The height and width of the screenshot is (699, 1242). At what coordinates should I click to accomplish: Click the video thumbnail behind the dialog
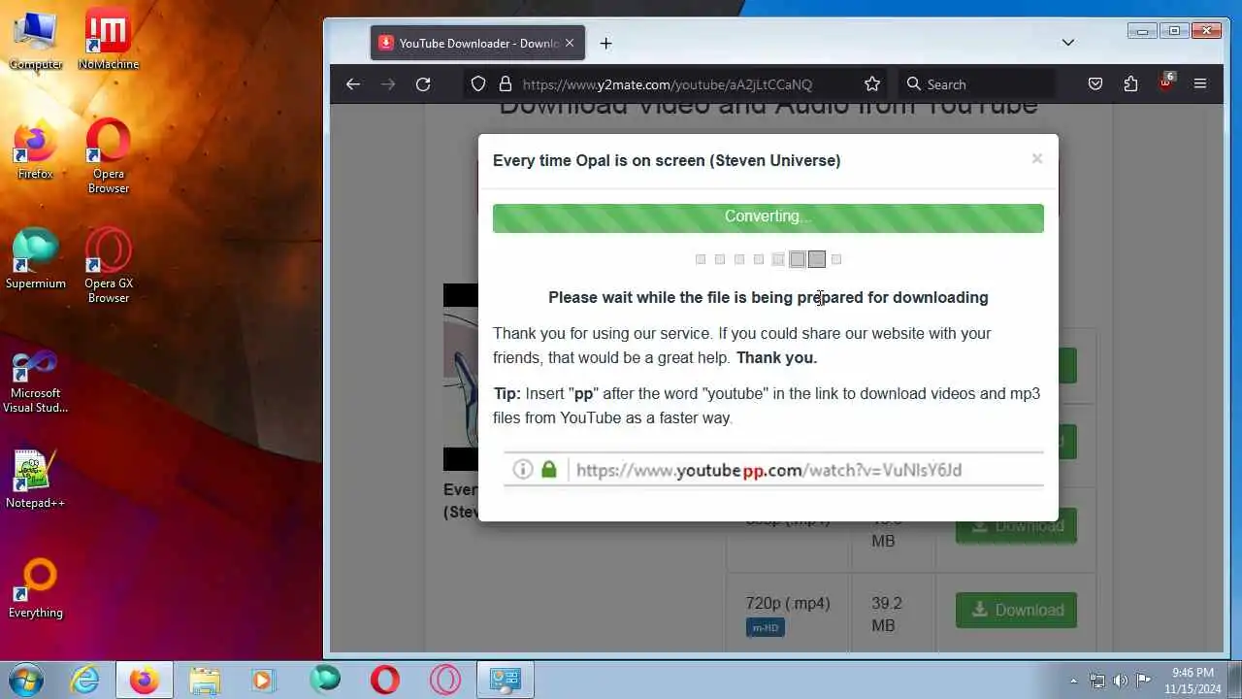[x=461, y=377]
